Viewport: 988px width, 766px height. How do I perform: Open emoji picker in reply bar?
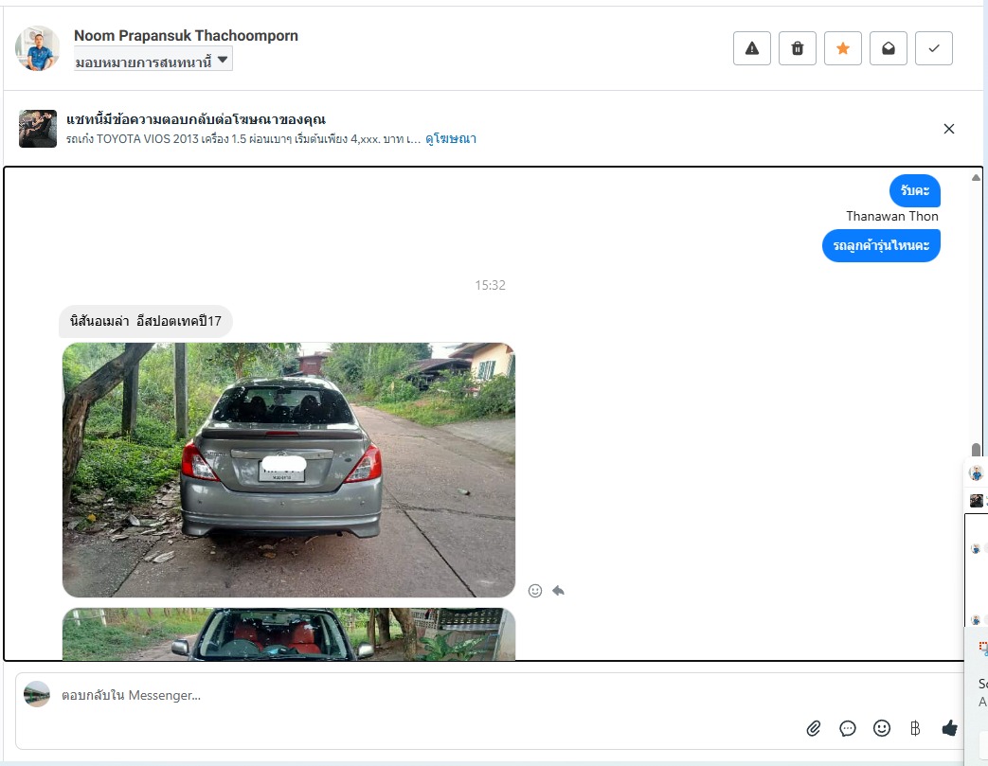pyautogui.click(x=882, y=729)
